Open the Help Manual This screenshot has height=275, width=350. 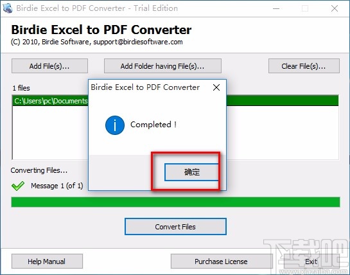coord(47,261)
